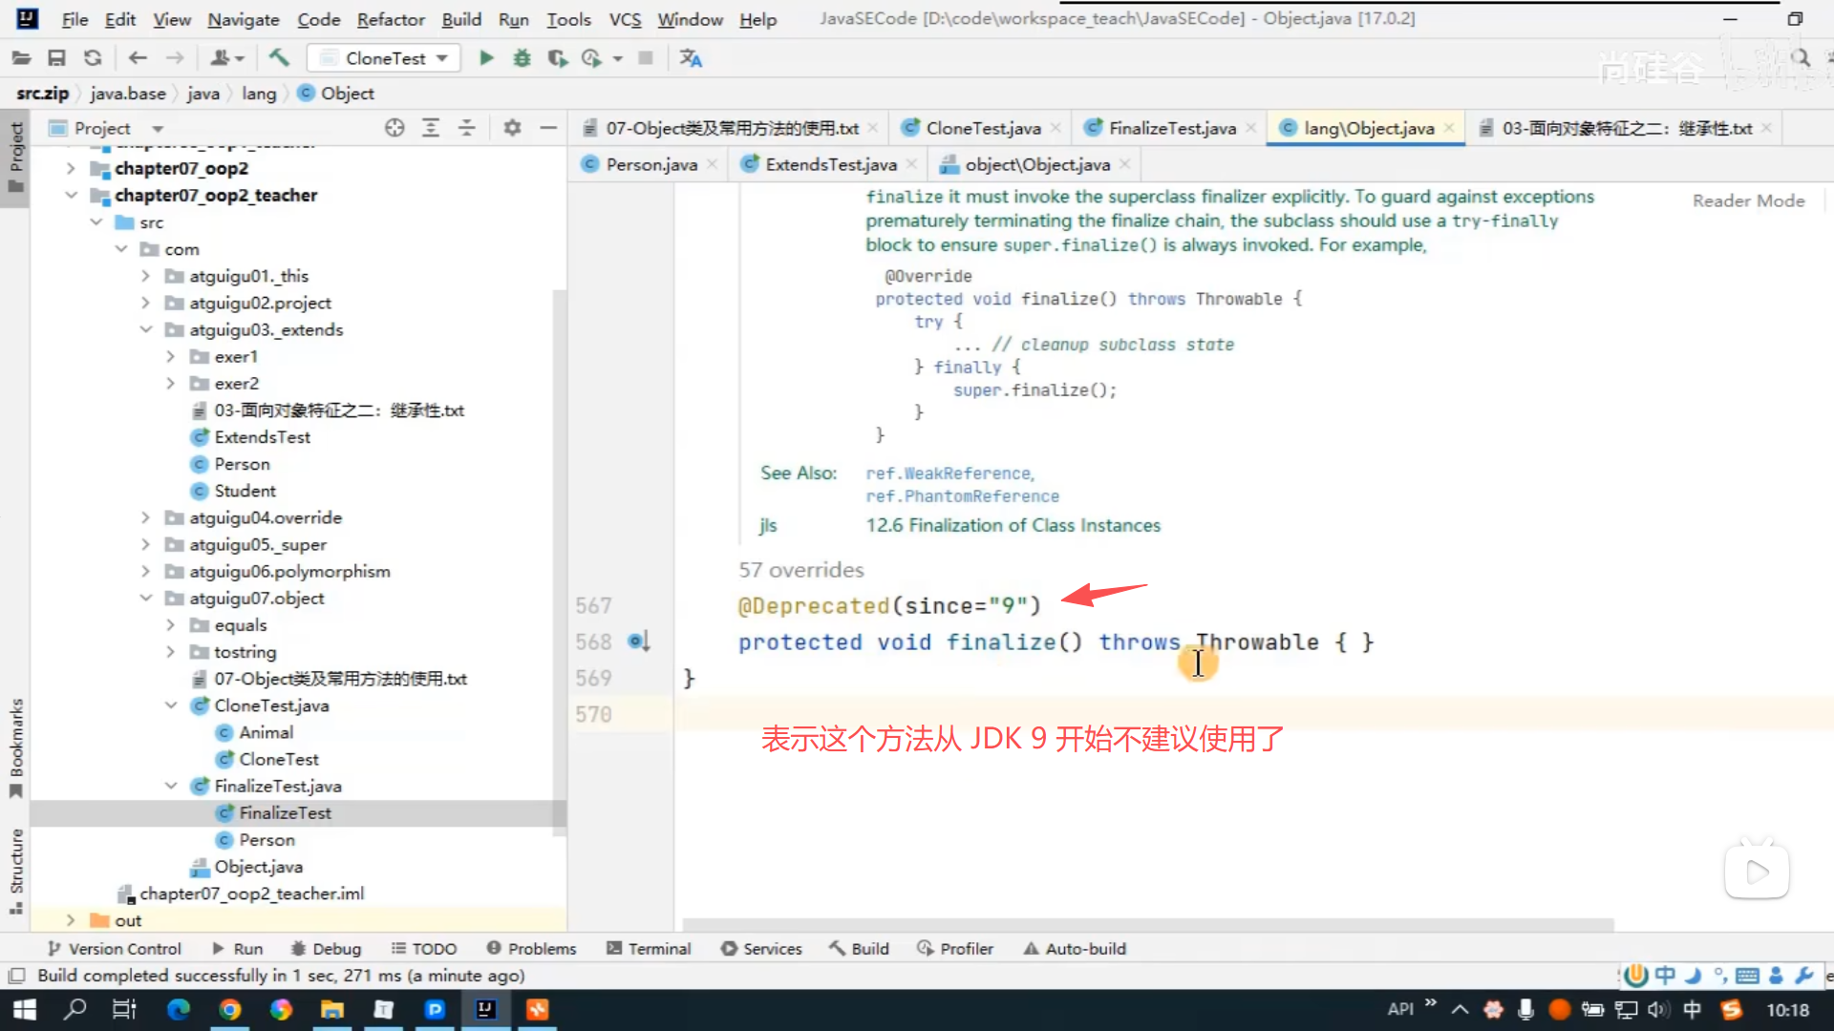Viewport: 1834px width, 1031px height.
Task: Collapse the atguigu07.object package
Action: [x=145, y=599]
